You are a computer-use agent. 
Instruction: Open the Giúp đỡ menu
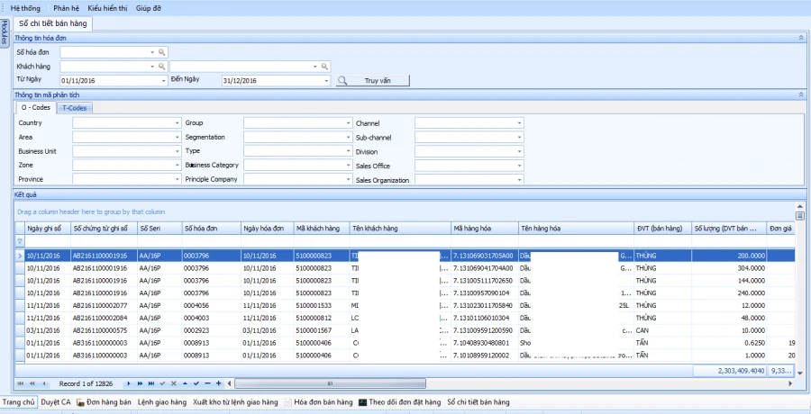pyautogui.click(x=149, y=8)
